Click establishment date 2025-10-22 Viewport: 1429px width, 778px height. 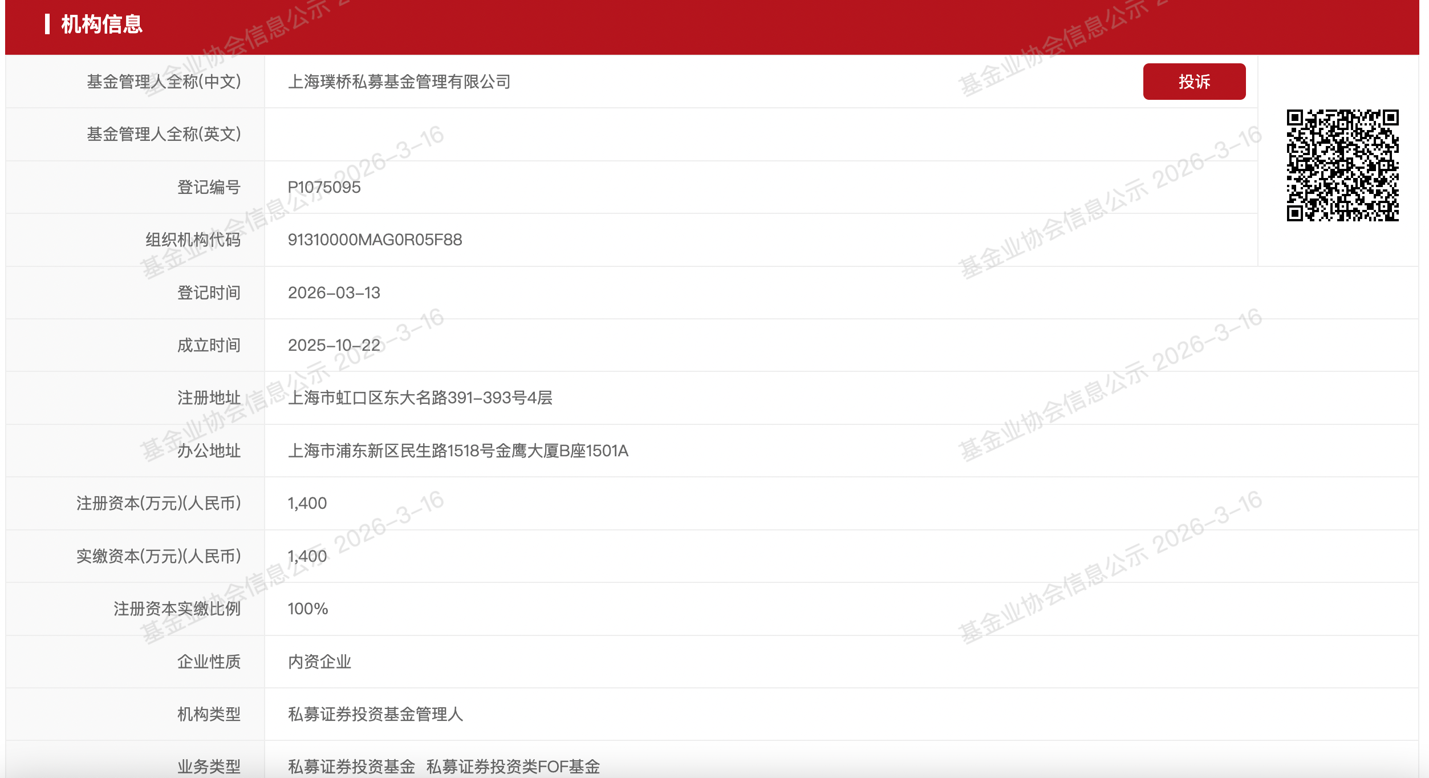pos(334,345)
